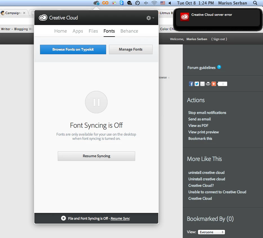Click the Manage Fonts button
263x238 pixels.
[x=131, y=50]
